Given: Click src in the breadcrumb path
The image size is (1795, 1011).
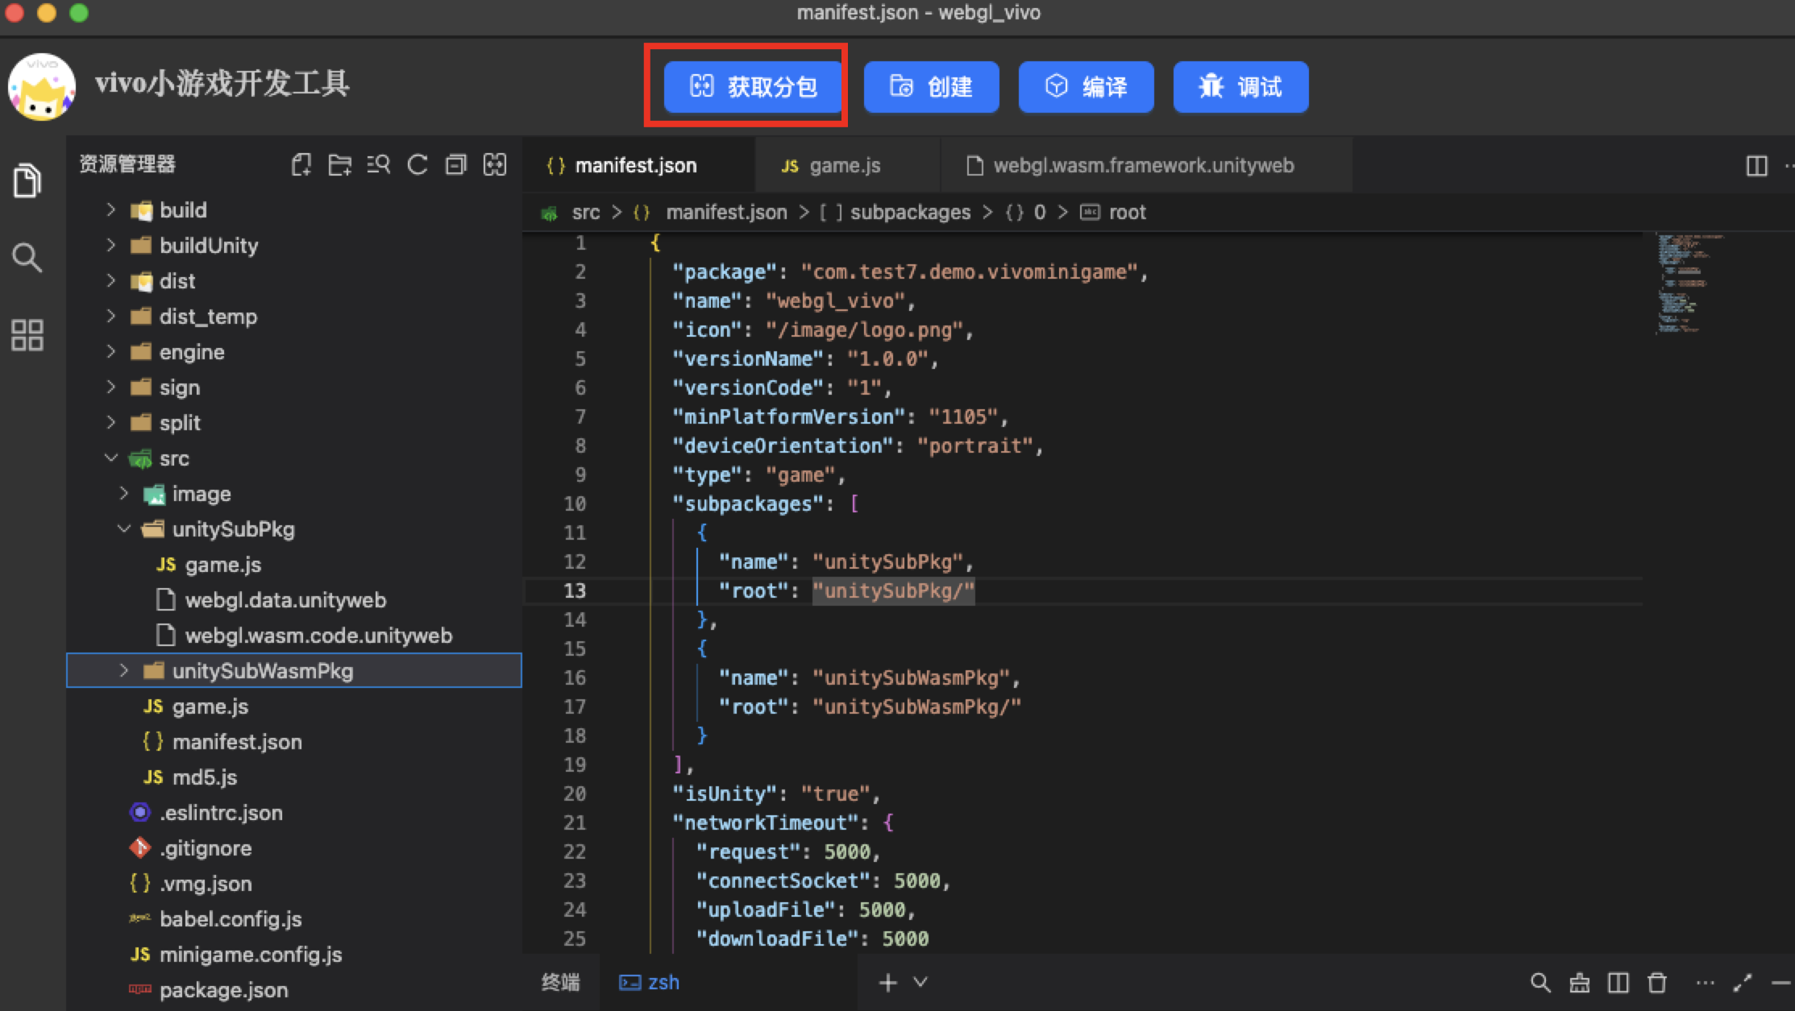Looking at the screenshot, I should (x=585, y=213).
